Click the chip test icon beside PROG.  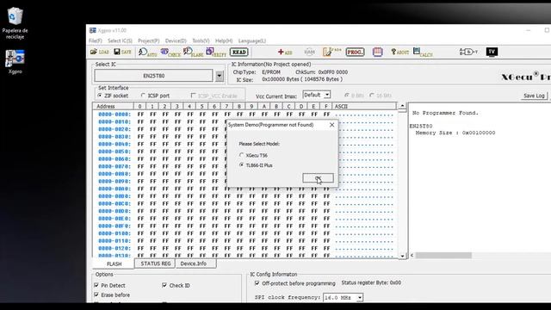click(x=377, y=52)
